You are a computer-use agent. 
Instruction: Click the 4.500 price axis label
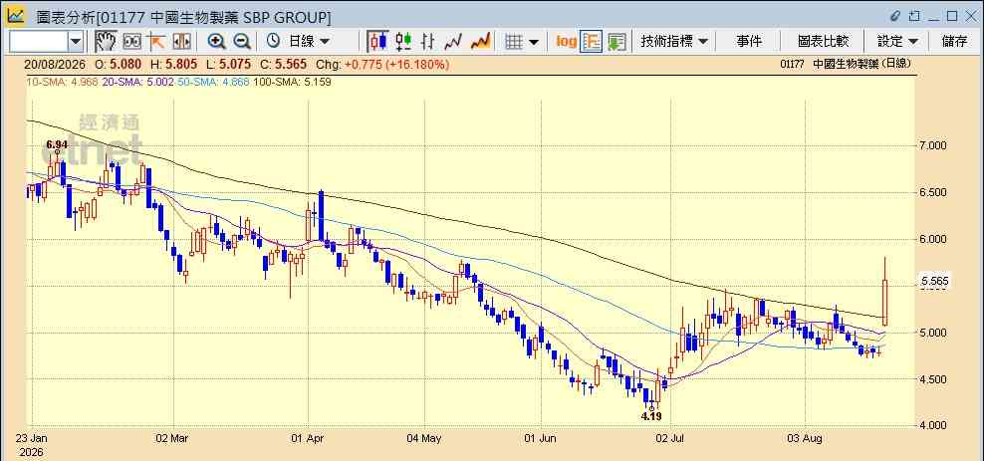pyautogui.click(x=933, y=379)
